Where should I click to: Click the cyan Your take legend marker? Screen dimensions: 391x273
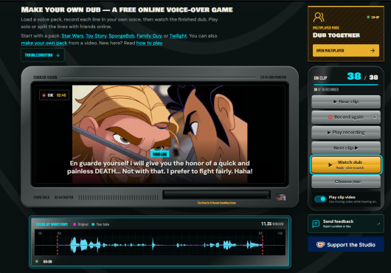(x=93, y=224)
